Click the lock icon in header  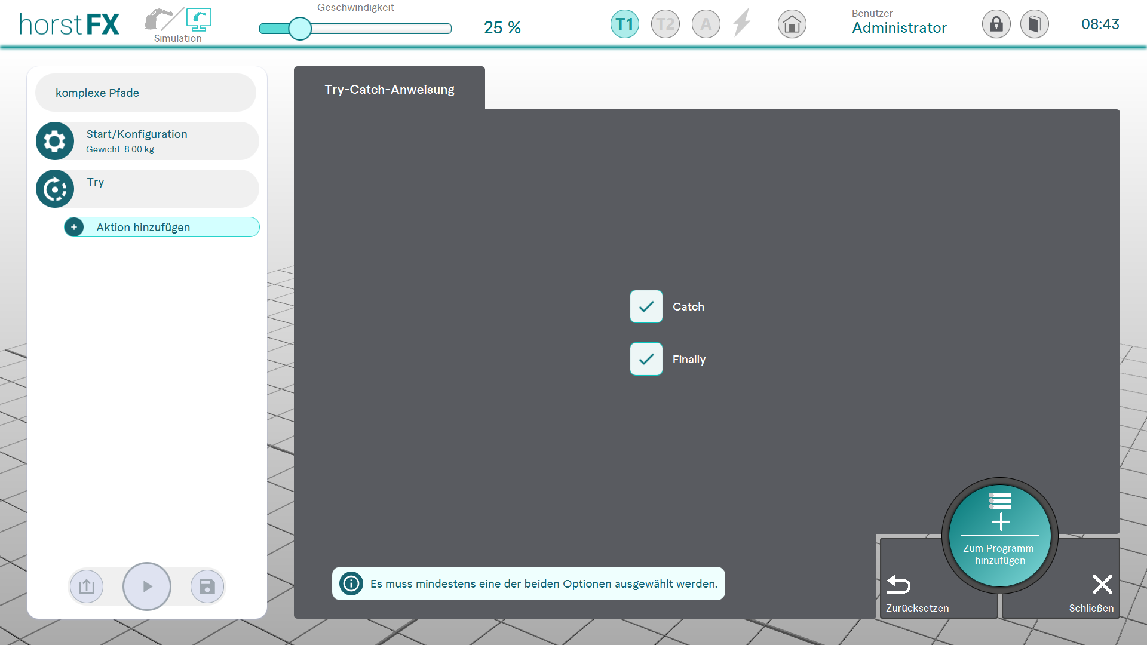click(x=996, y=24)
